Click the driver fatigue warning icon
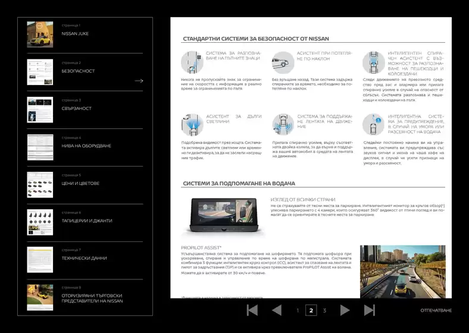 pos(373,125)
